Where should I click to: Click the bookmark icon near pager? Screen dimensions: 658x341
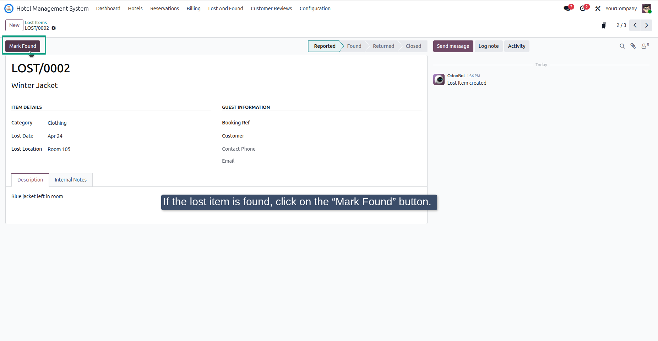604,26
